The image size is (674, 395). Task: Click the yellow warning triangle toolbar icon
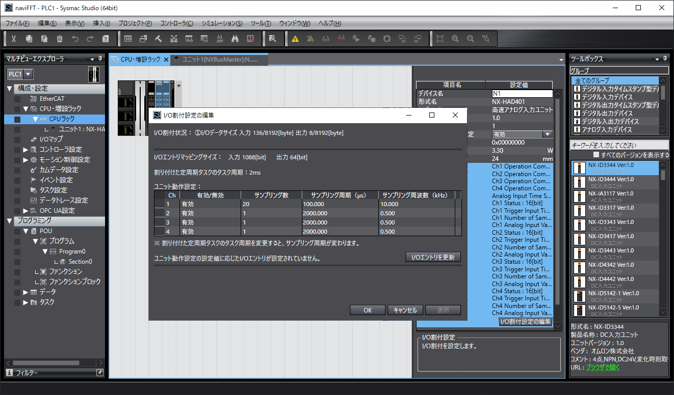click(295, 39)
